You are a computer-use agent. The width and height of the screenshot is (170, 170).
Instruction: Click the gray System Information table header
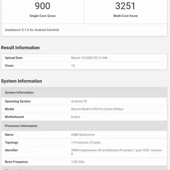pos(84,92)
